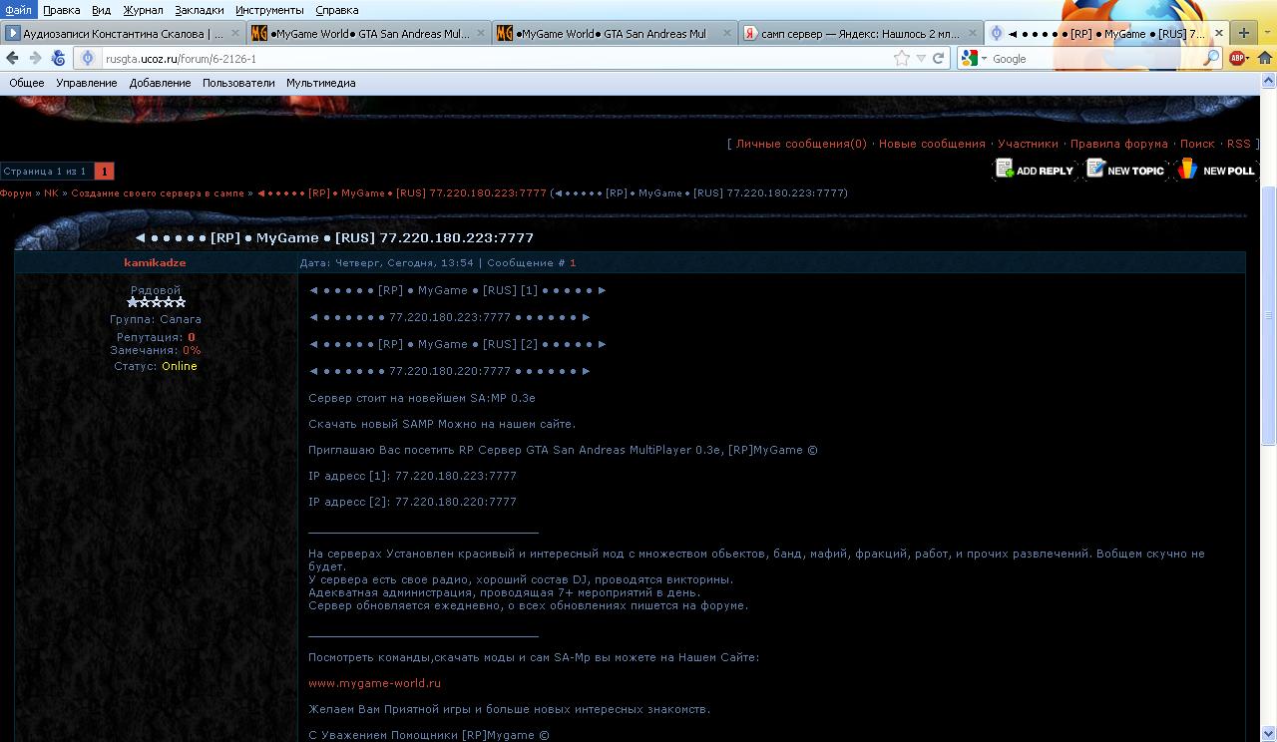Click the ADD REPLY button
Image resolution: width=1277 pixels, height=742 pixels.
point(1035,170)
